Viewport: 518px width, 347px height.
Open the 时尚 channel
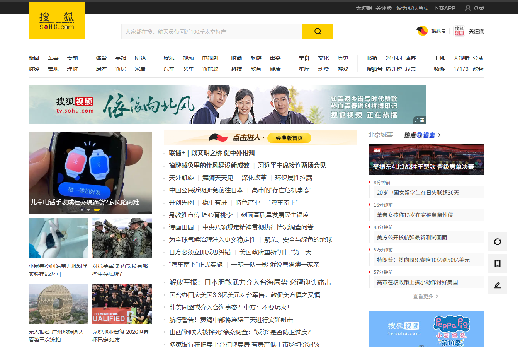(236, 58)
